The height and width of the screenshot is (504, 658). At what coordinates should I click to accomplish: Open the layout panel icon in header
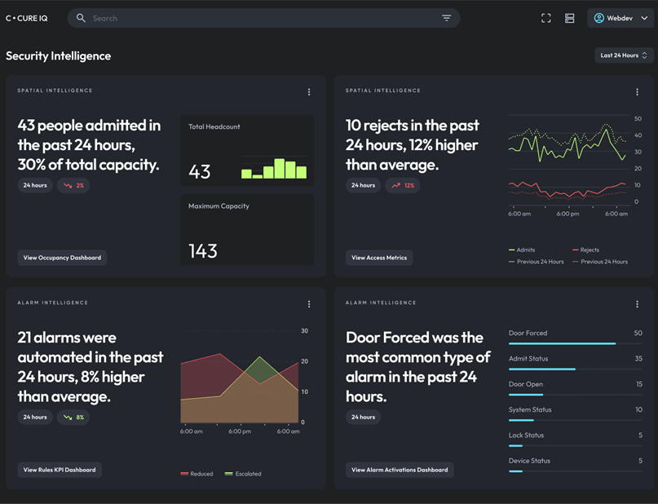tap(570, 18)
